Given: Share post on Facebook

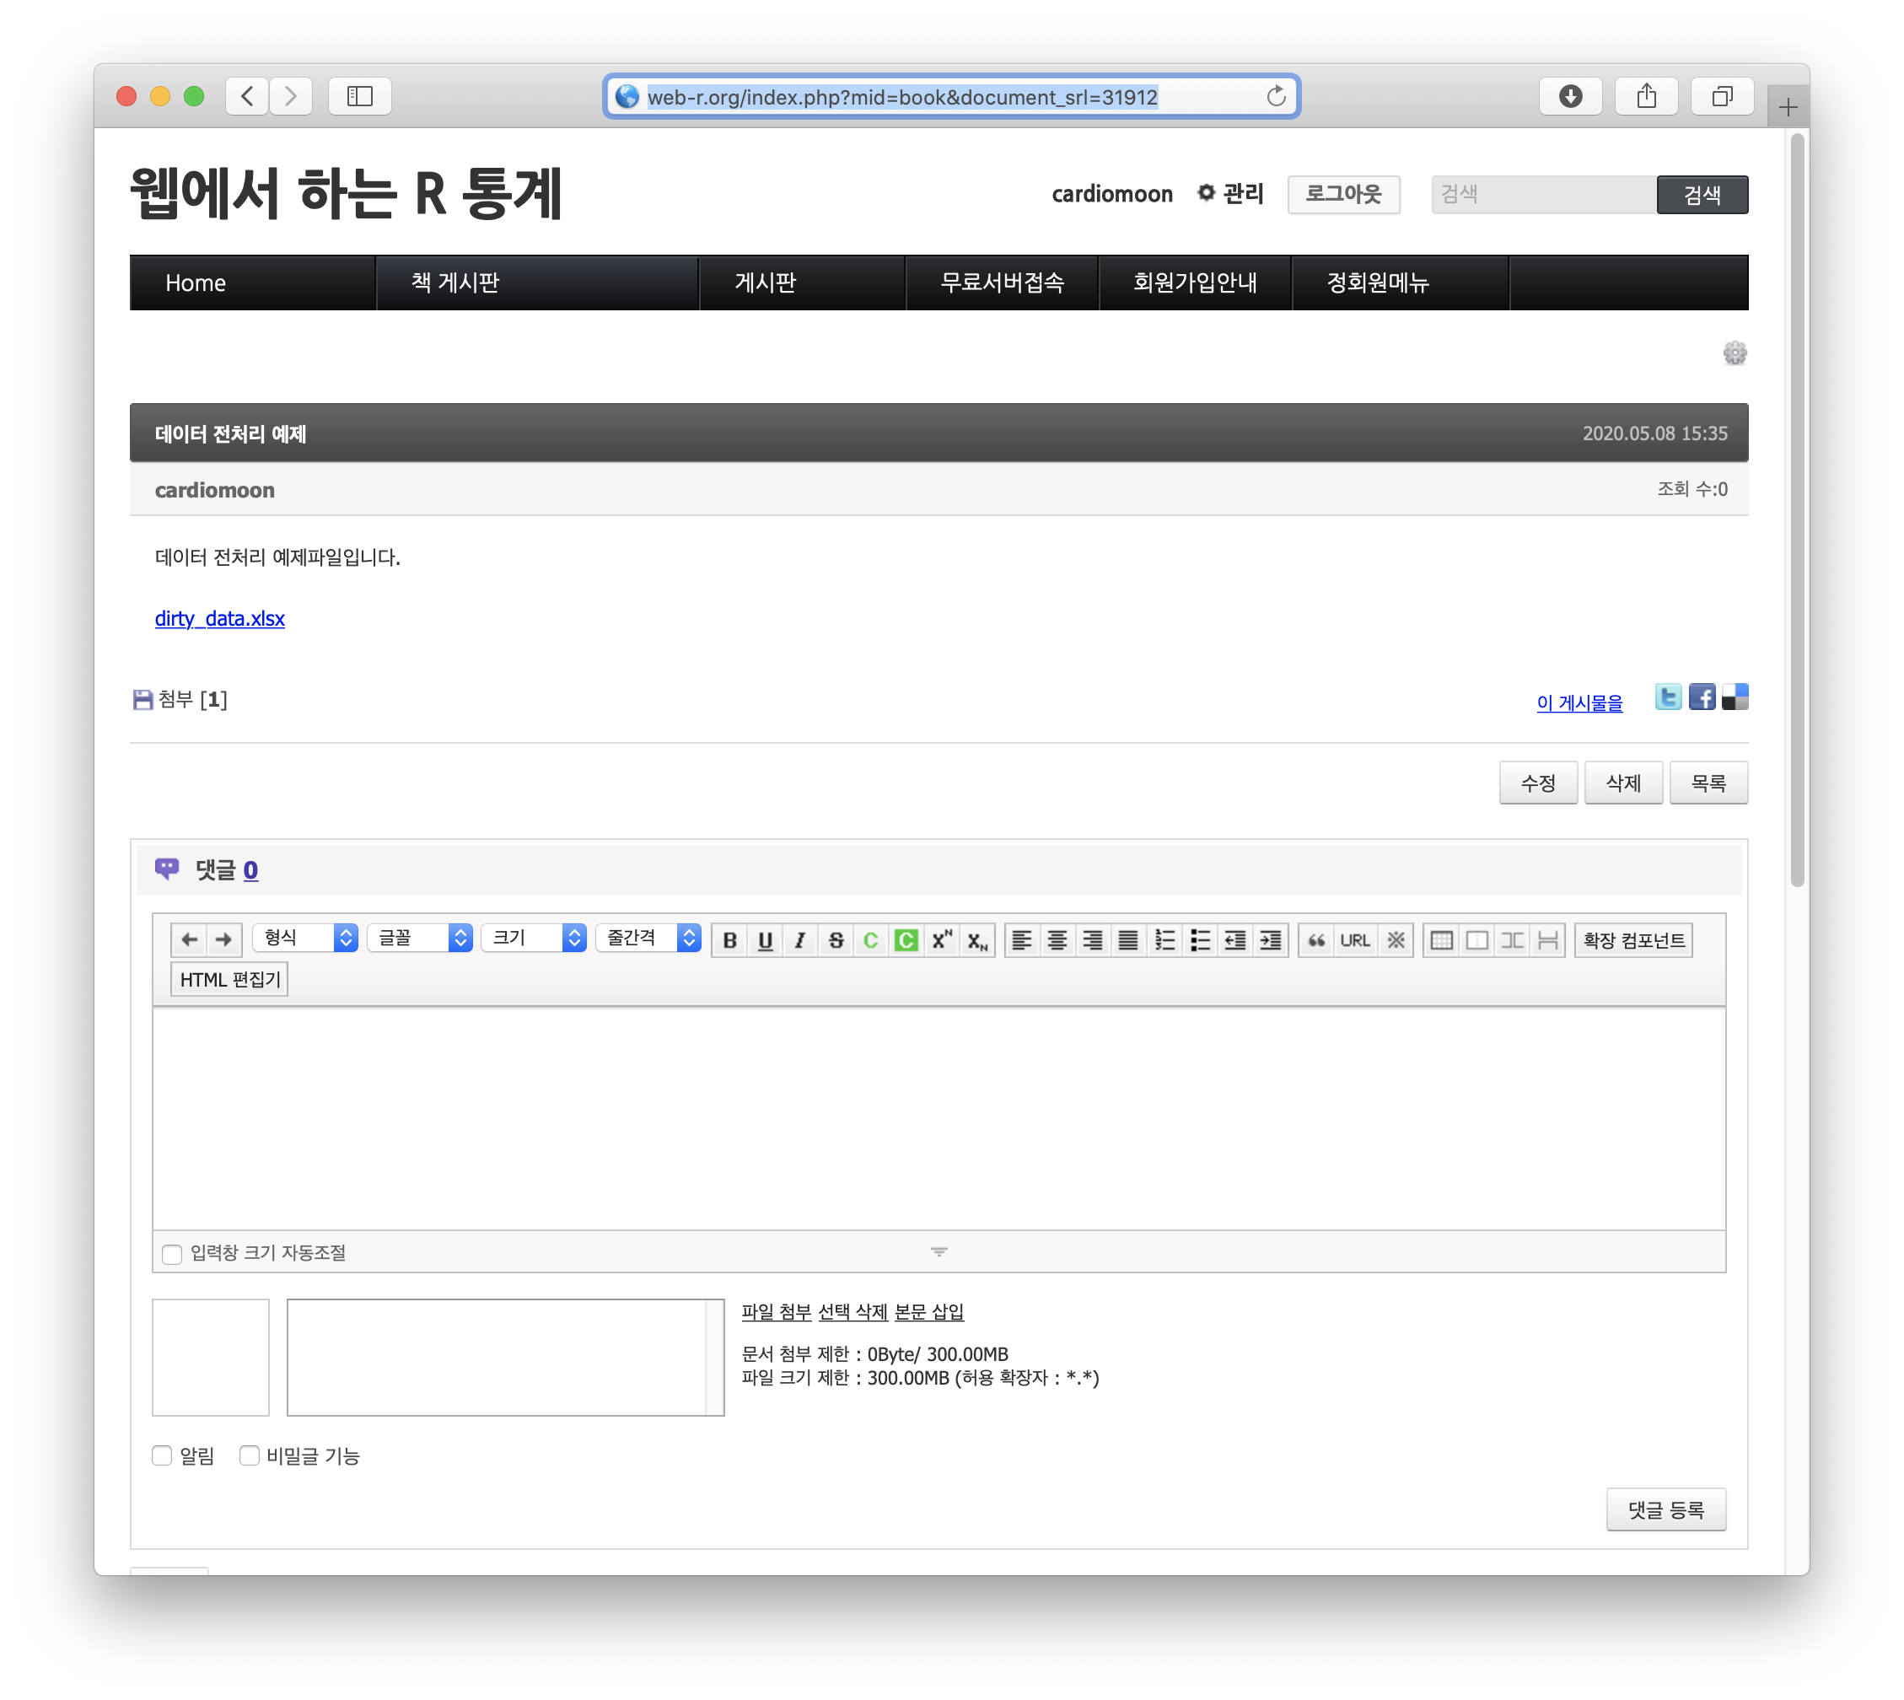Looking at the screenshot, I should (1702, 697).
